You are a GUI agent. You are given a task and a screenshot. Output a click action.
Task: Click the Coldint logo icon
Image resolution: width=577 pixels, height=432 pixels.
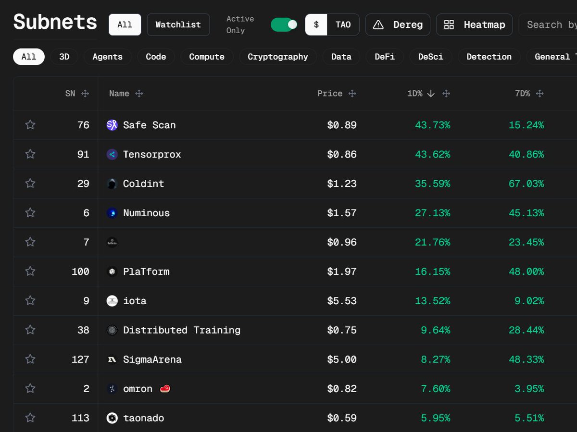tap(112, 184)
